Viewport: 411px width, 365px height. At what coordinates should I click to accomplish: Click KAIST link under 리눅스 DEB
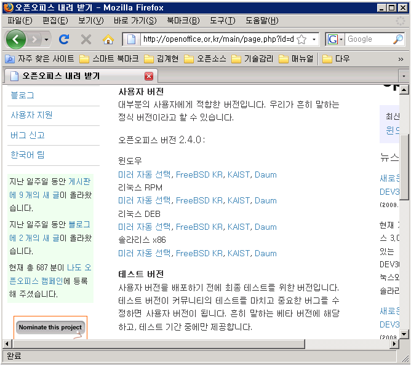tap(239, 227)
